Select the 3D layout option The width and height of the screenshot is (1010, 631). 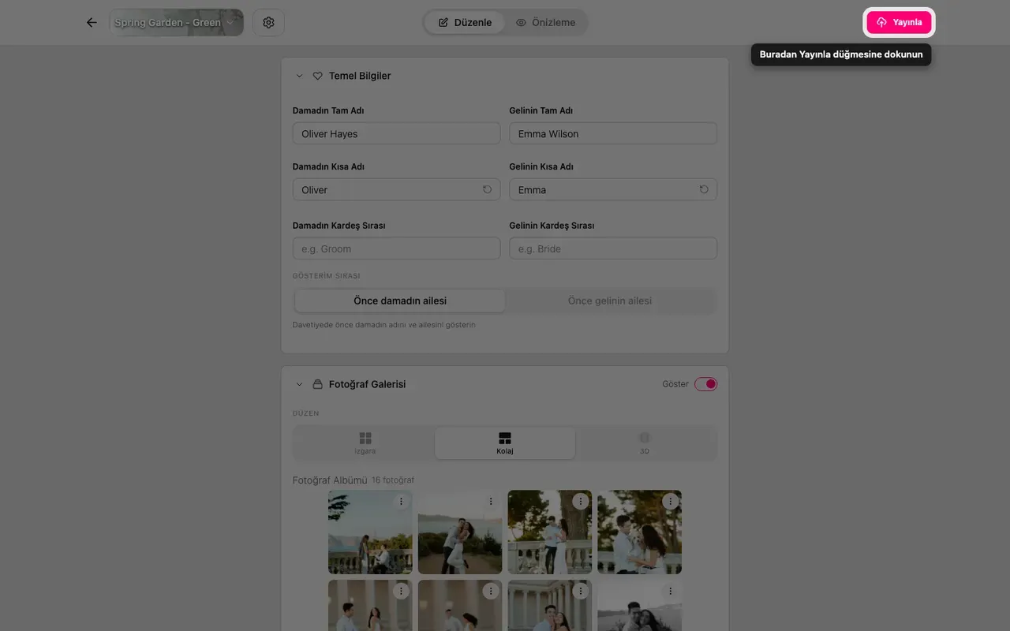point(645,443)
